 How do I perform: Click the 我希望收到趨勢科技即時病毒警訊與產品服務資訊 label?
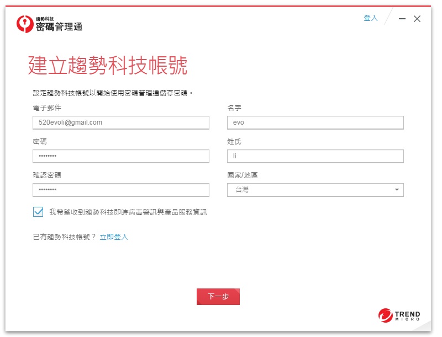(x=128, y=212)
